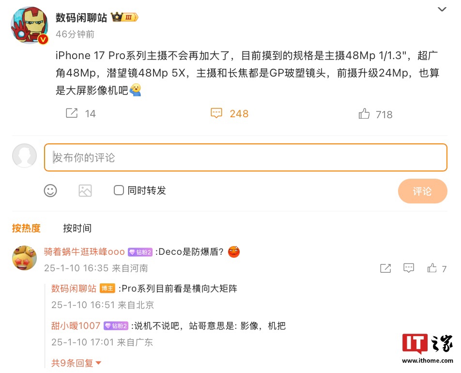This screenshot has width=461, height=373.
Task: Click the emoji avatar of the first commenter
Action: click(24, 258)
